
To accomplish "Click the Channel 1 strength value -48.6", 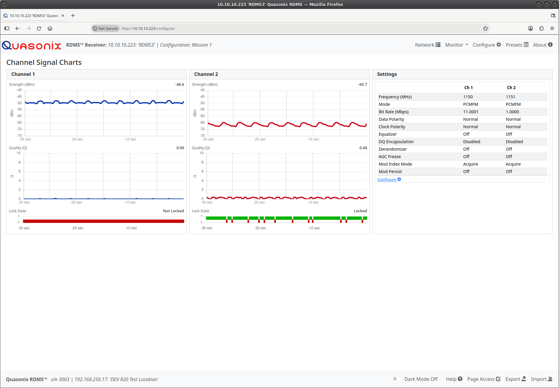I will pyautogui.click(x=180, y=85).
